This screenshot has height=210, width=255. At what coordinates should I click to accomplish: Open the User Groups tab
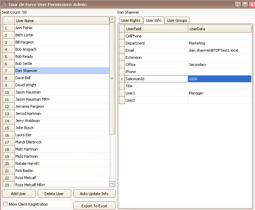[x=177, y=20]
